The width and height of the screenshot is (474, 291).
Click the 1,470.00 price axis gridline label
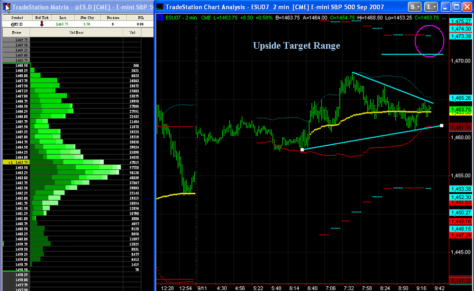tap(461, 61)
